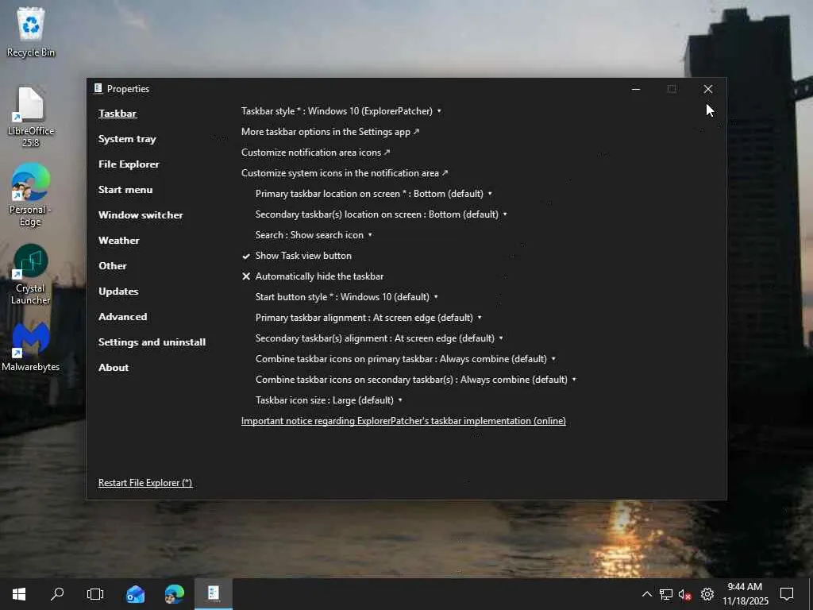This screenshot has height=610, width=813.
Task: Switch to the System tray section
Action: point(127,138)
